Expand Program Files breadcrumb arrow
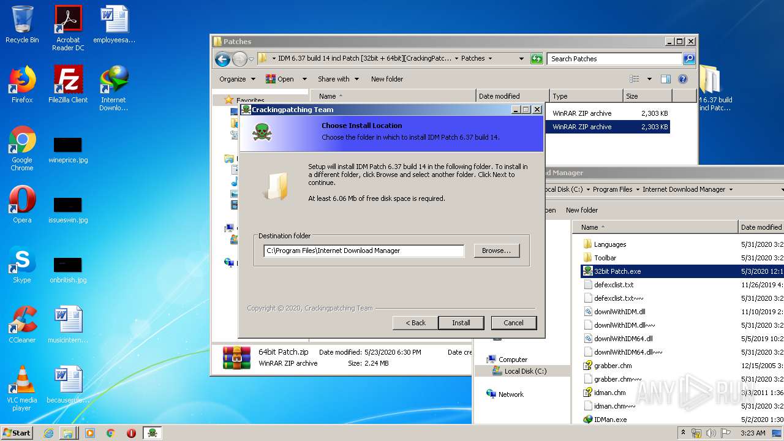Screen dimensions: 784x441 click(638, 190)
